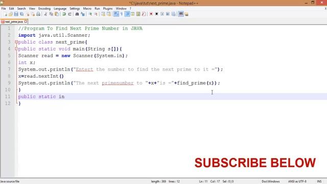Image resolution: width=327 pixels, height=184 pixels.
Task: Toggle the ABC spell check icon
Action: point(181,14)
